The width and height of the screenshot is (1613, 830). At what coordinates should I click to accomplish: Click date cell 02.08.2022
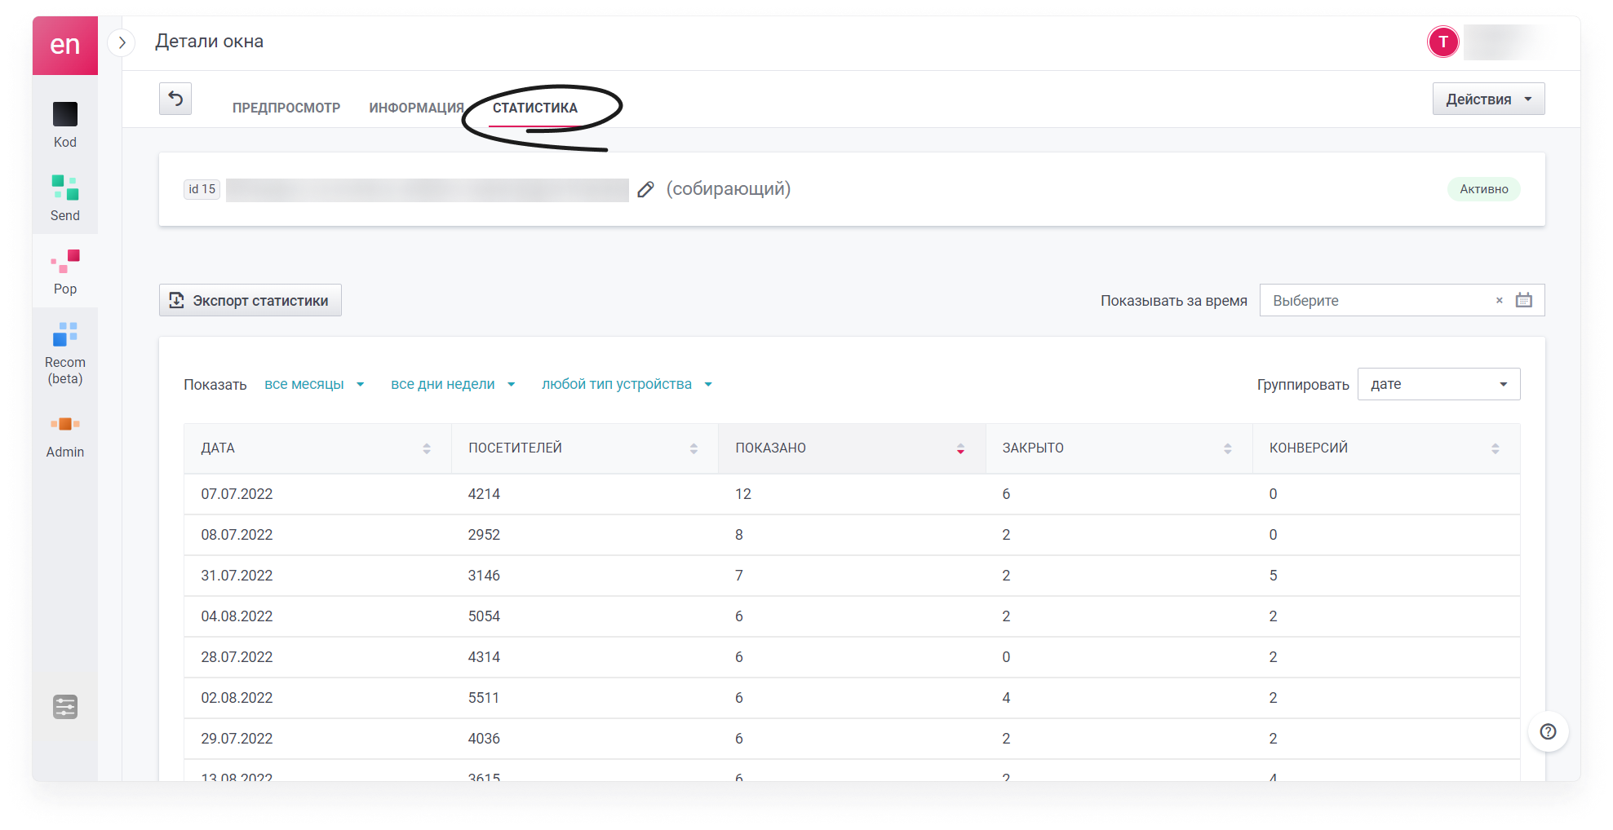pyautogui.click(x=237, y=698)
